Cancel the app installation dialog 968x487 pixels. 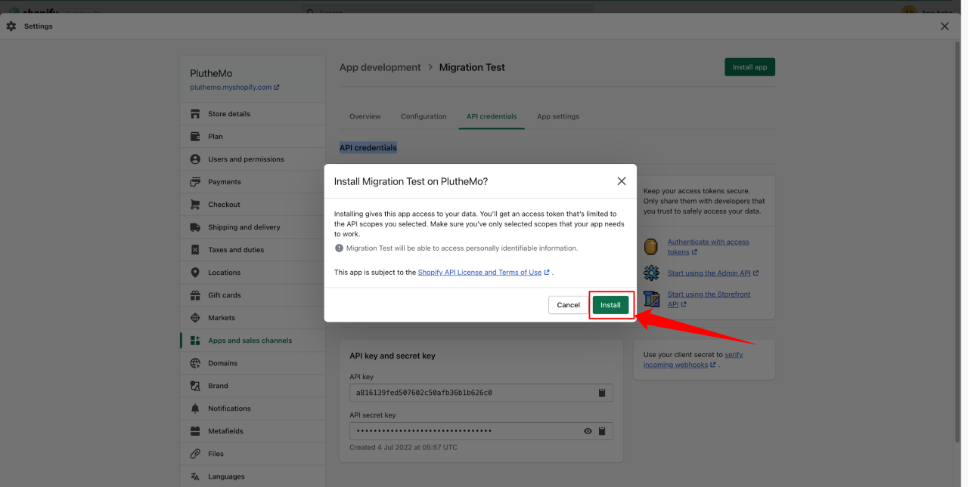(568, 305)
